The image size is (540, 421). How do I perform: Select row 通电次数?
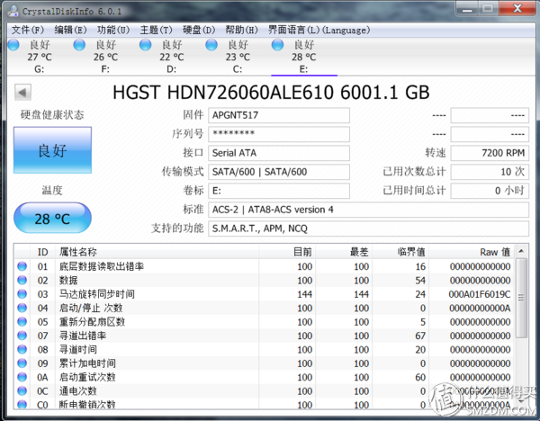[x=265, y=391]
